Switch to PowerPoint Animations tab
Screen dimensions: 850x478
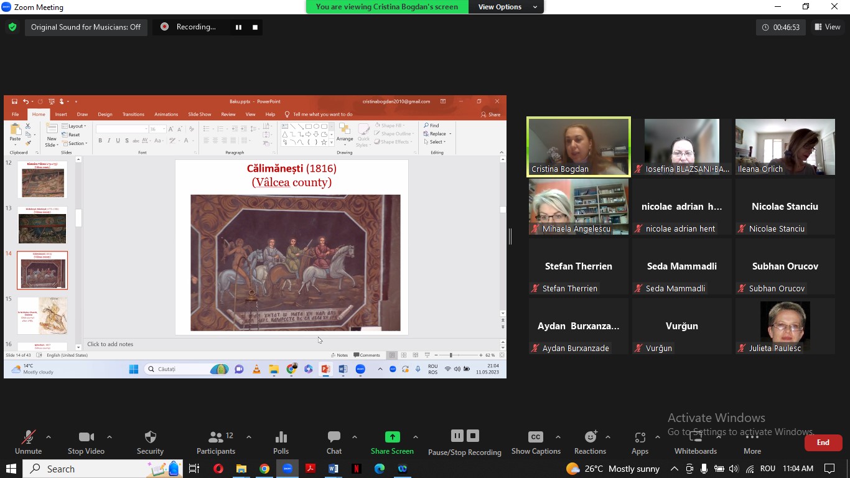166,115
